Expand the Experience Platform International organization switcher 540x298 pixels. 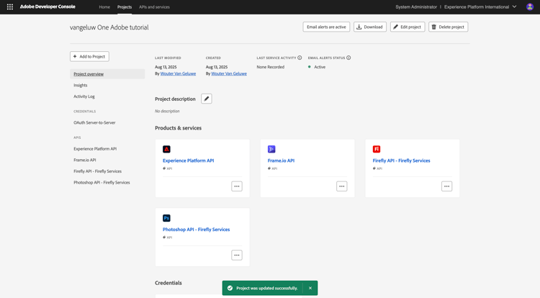click(480, 7)
